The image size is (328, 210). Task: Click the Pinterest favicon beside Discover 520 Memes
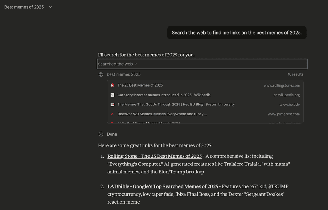[x=112, y=114]
